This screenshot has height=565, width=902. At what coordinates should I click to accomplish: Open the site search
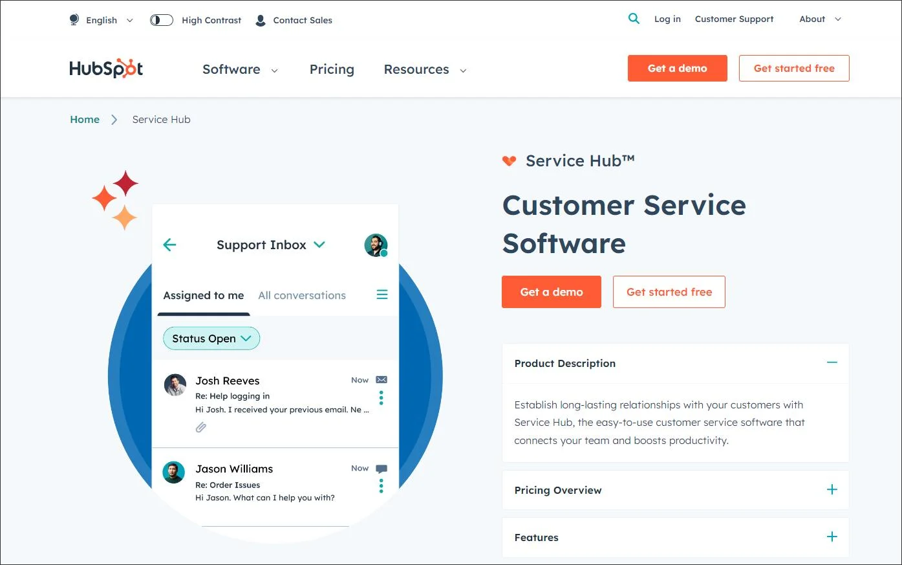coord(634,19)
